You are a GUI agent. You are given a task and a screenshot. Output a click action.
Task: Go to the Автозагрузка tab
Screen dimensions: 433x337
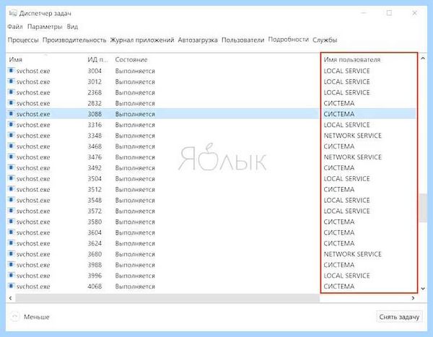(x=198, y=40)
